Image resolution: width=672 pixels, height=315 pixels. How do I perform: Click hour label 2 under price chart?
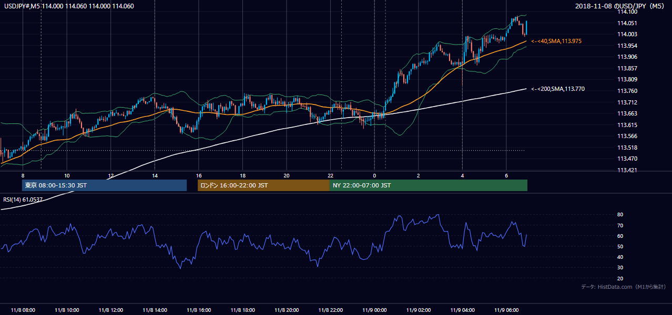[x=418, y=175]
